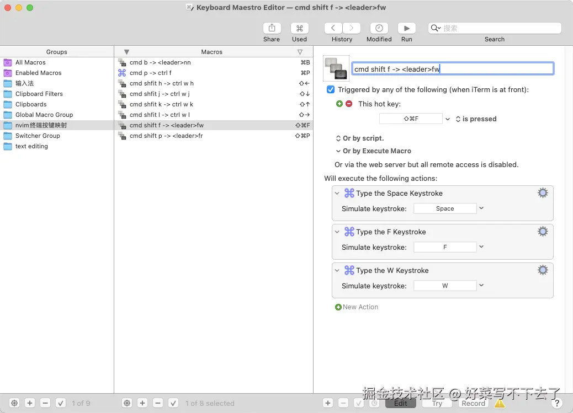Open dropdown next to W keystroke
The width and height of the screenshot is (573, 413).
[481, 286]
